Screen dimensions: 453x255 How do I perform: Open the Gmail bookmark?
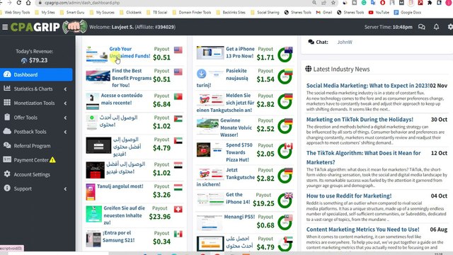point(324,13)
